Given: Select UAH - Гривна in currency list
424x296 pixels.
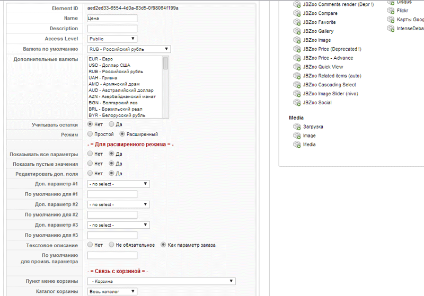Looking at the screenshot, I should click(103, 78).
